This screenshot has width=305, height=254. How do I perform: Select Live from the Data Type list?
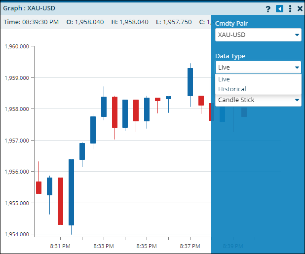224,79
